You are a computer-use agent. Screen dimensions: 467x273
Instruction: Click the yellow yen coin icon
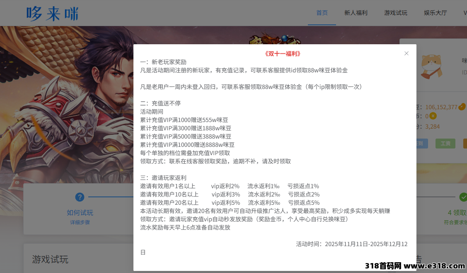tap(433, 116)
